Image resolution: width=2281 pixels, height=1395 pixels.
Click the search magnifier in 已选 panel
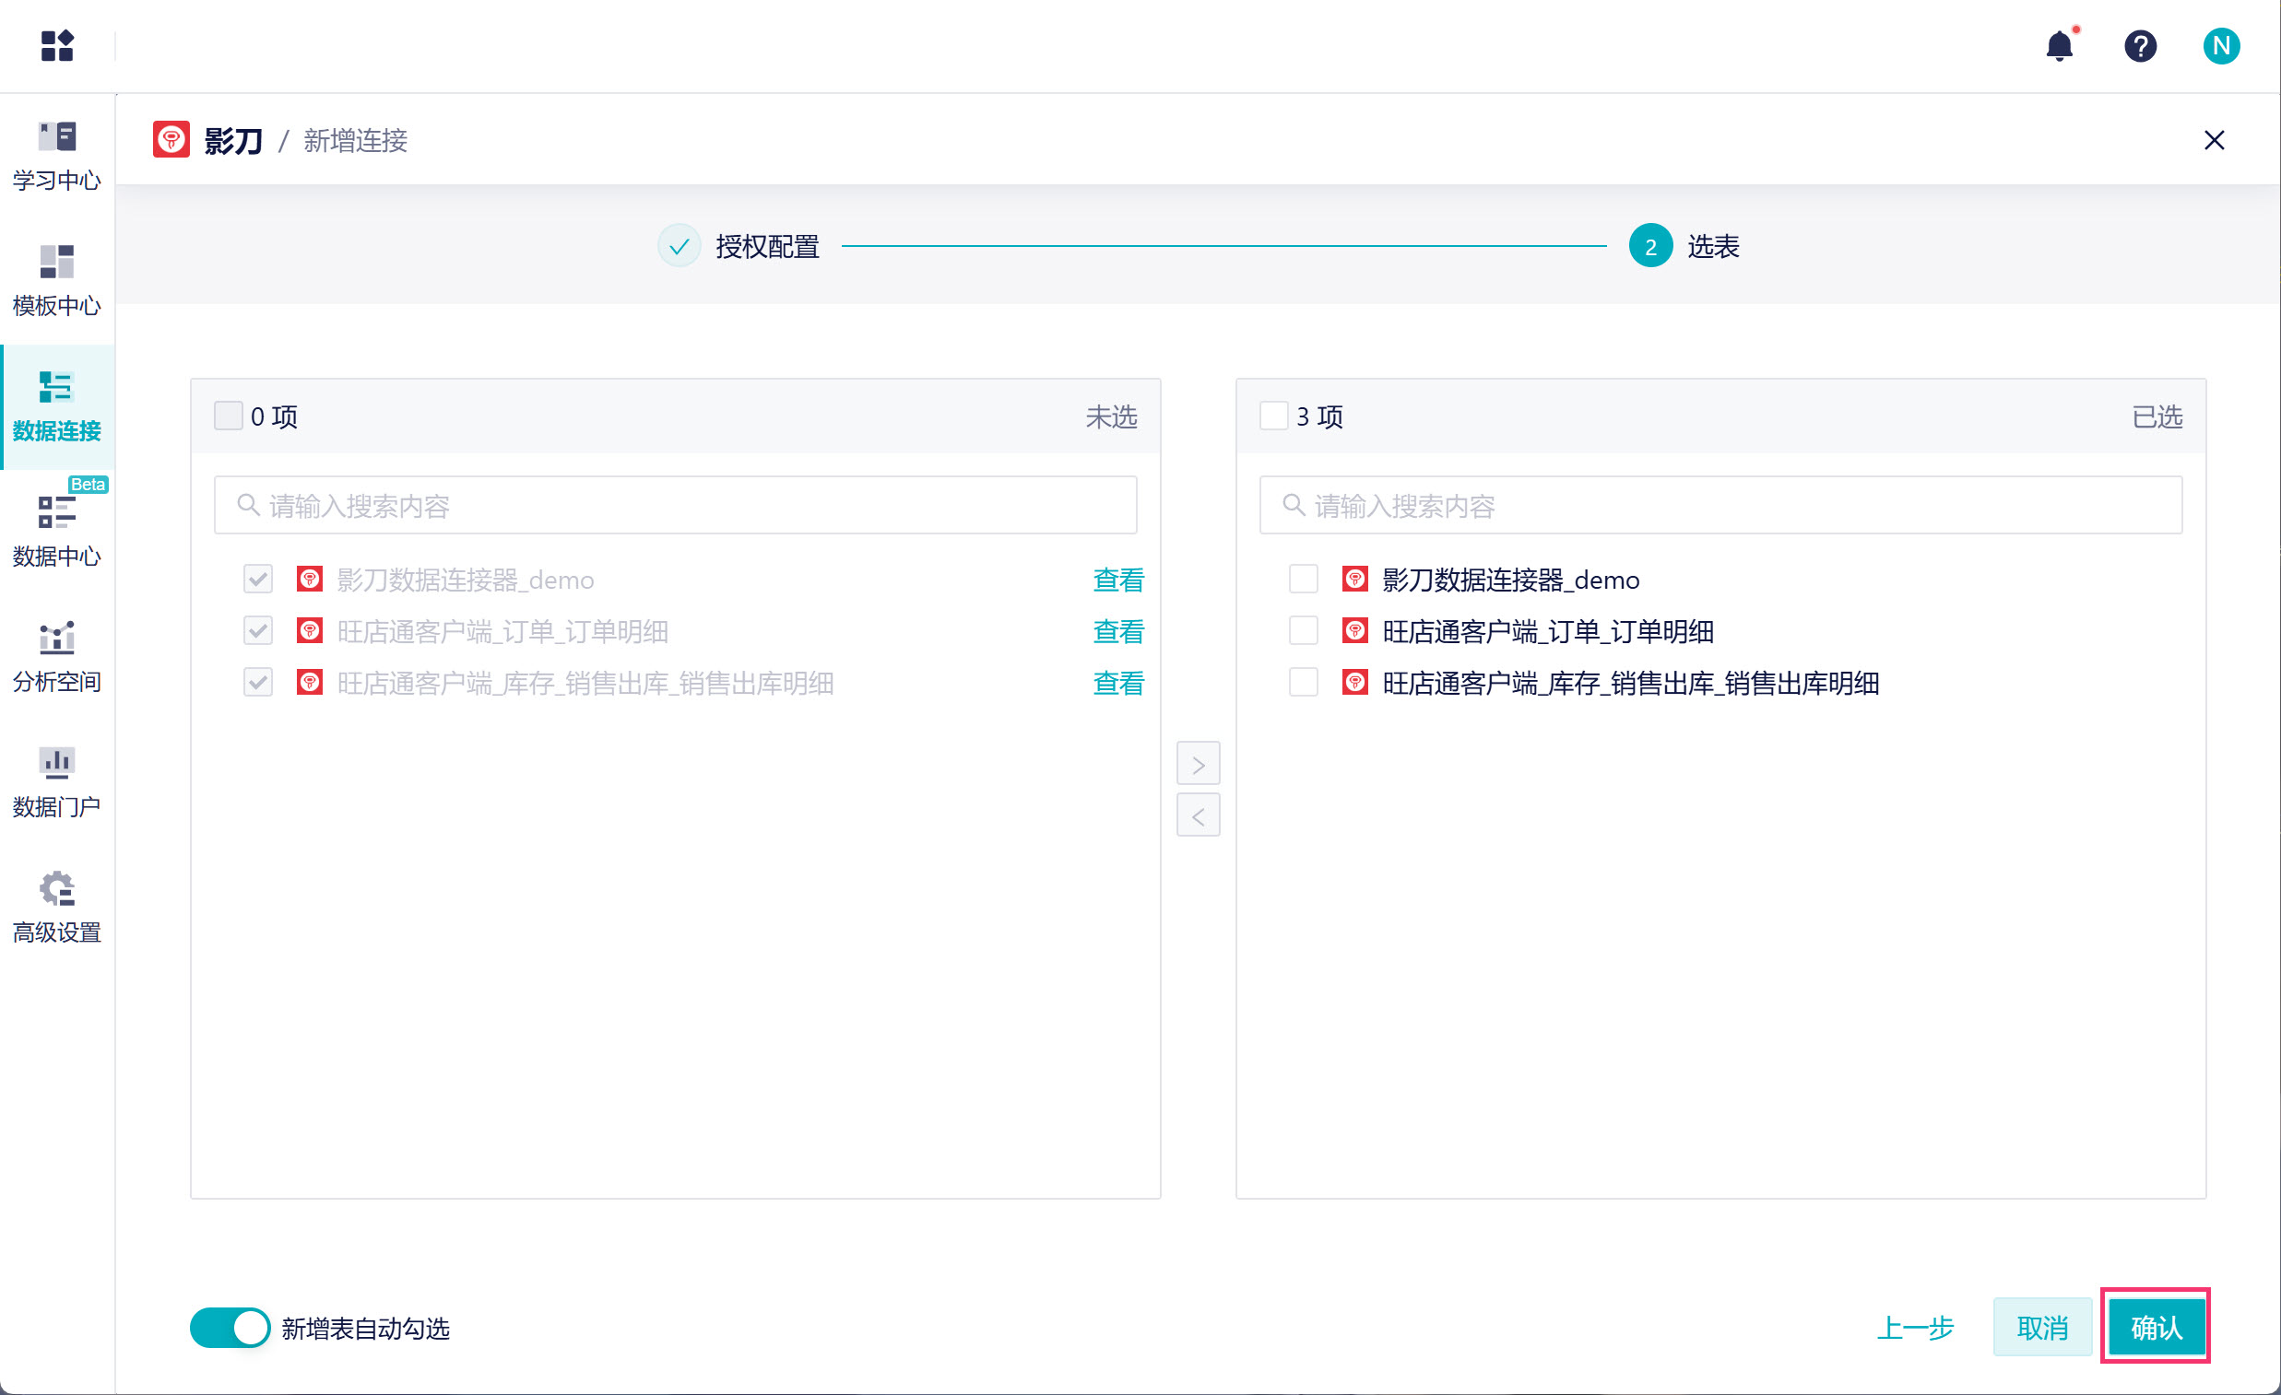1294,505
